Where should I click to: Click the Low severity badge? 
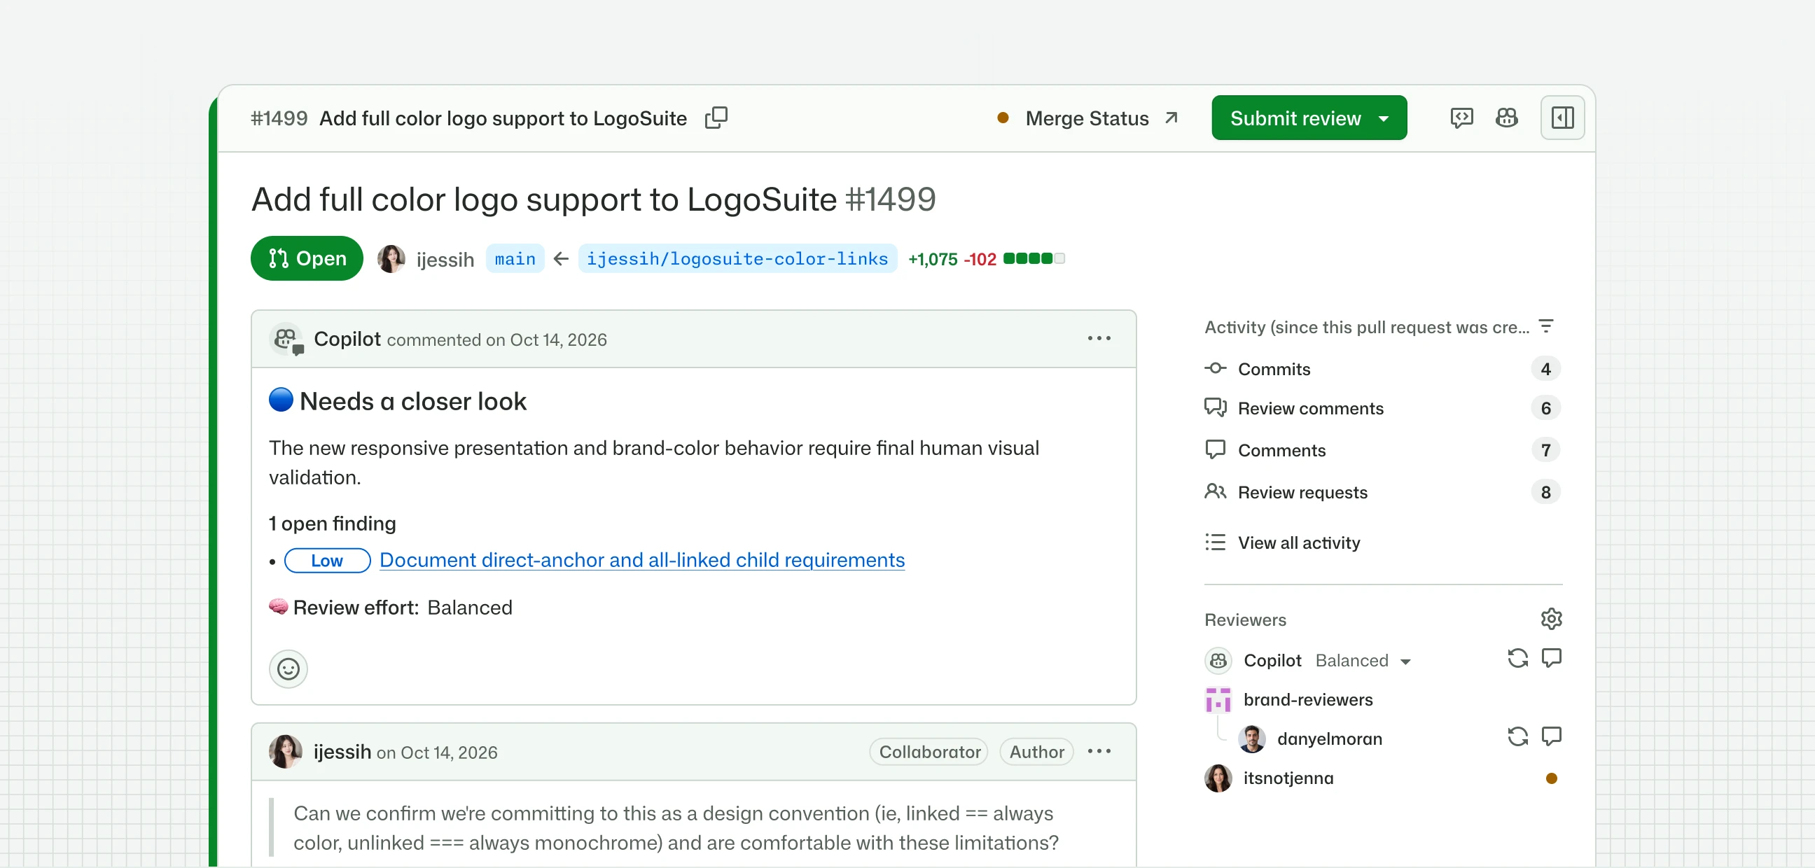point(327,561)
